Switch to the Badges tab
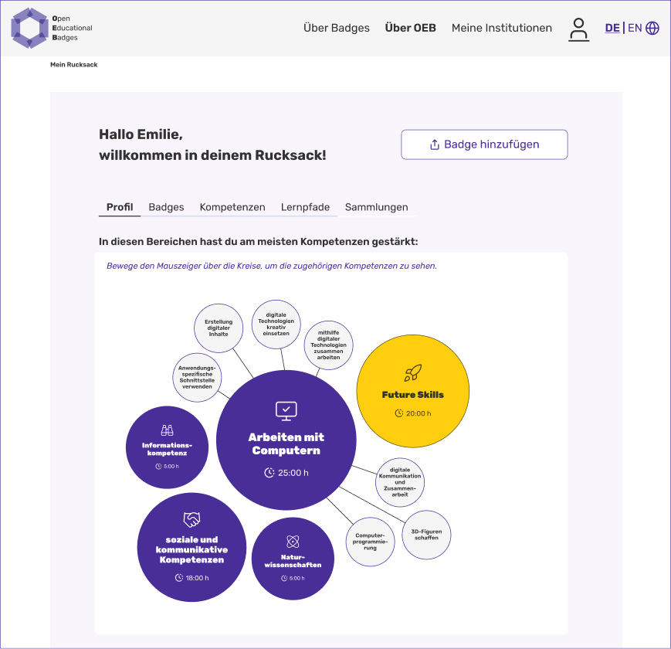 click(166, 207)
